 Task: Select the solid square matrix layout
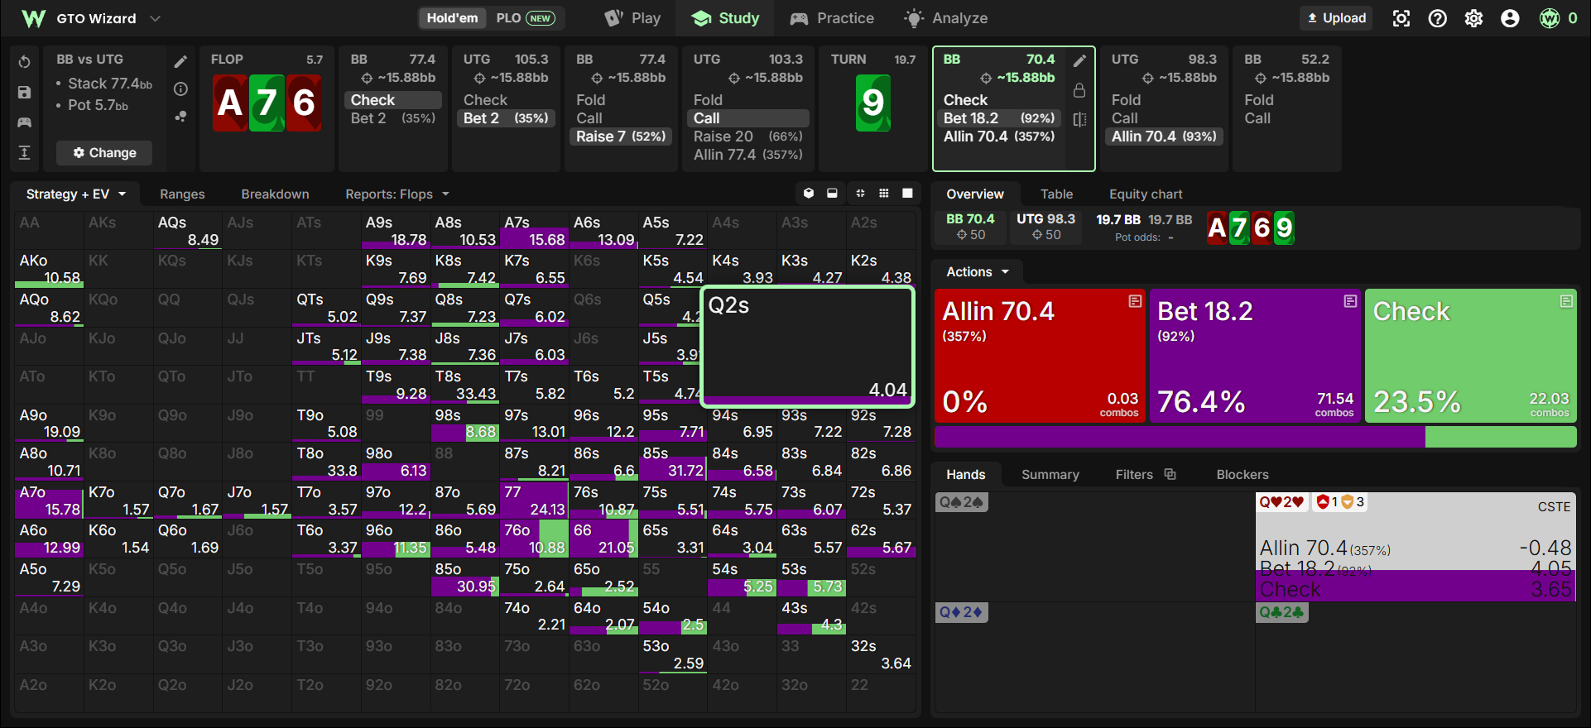pyautogui.click(x=907, y=193)
